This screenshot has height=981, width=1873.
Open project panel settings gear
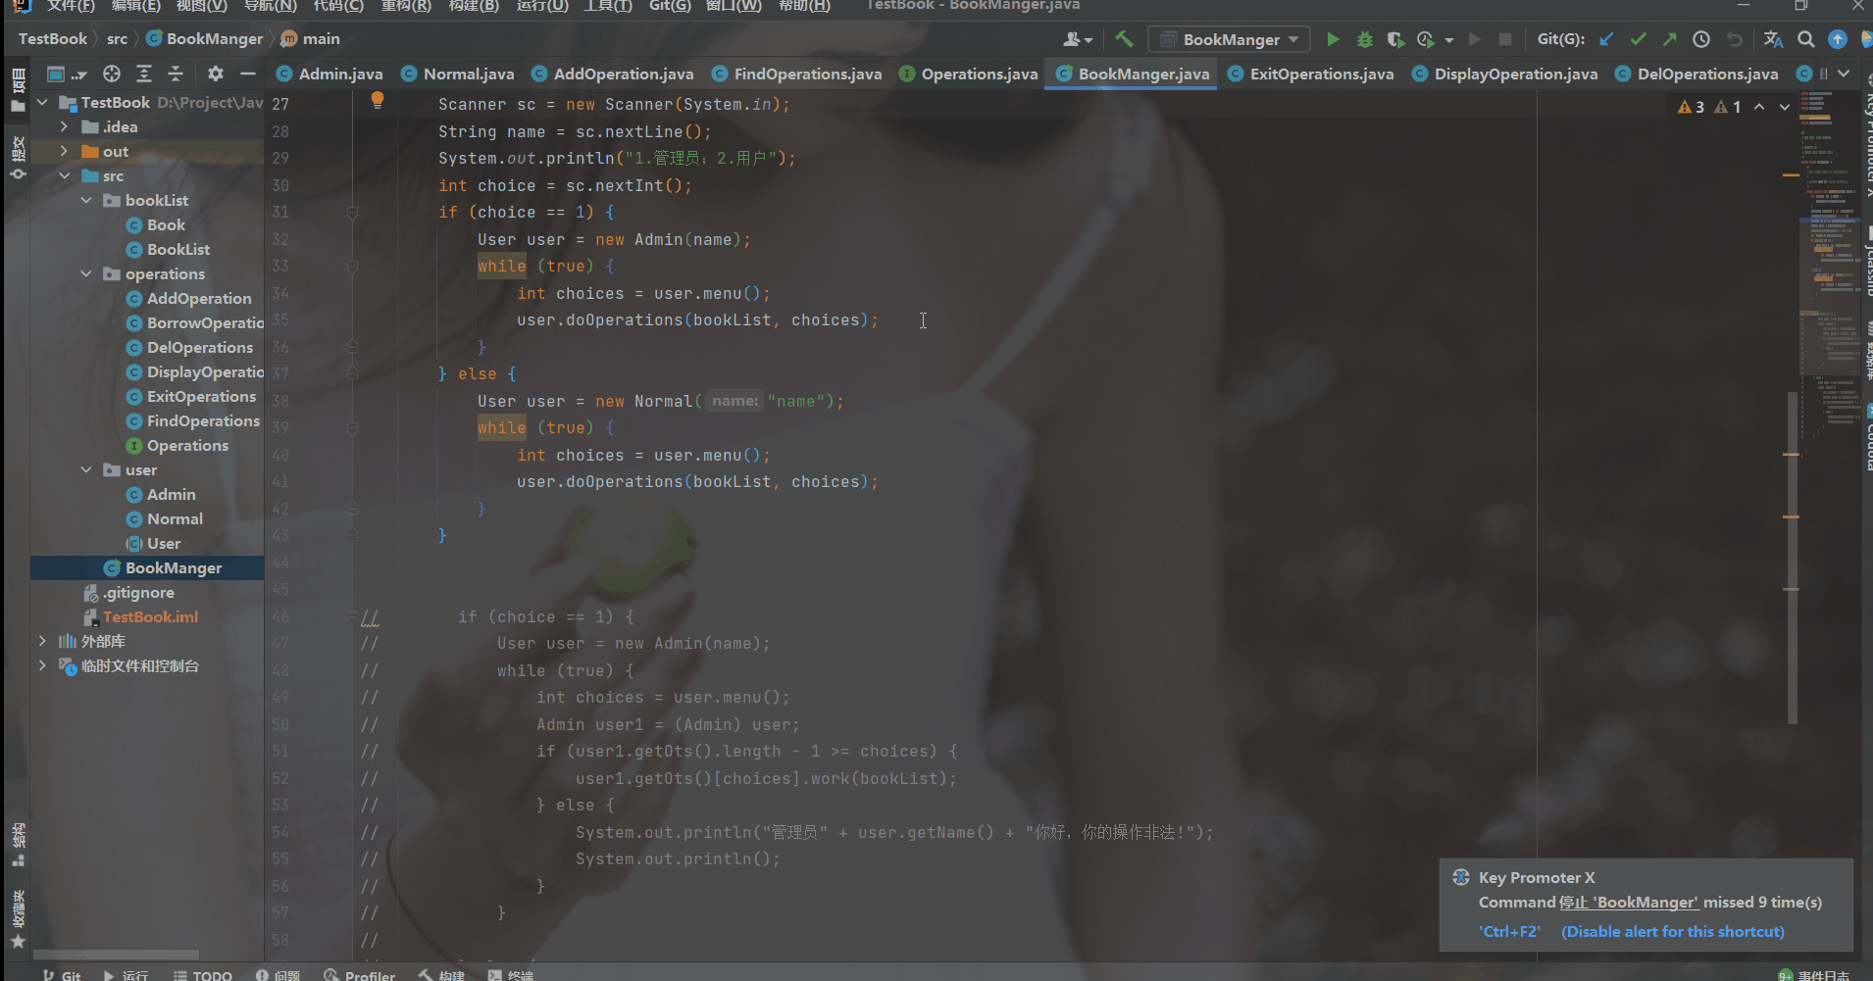216,74
